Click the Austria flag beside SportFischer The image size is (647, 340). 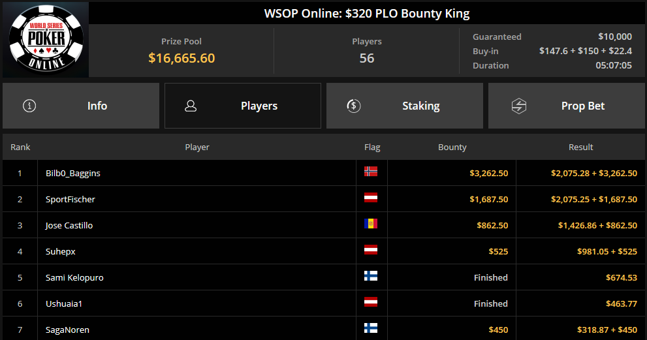[371, 198]
